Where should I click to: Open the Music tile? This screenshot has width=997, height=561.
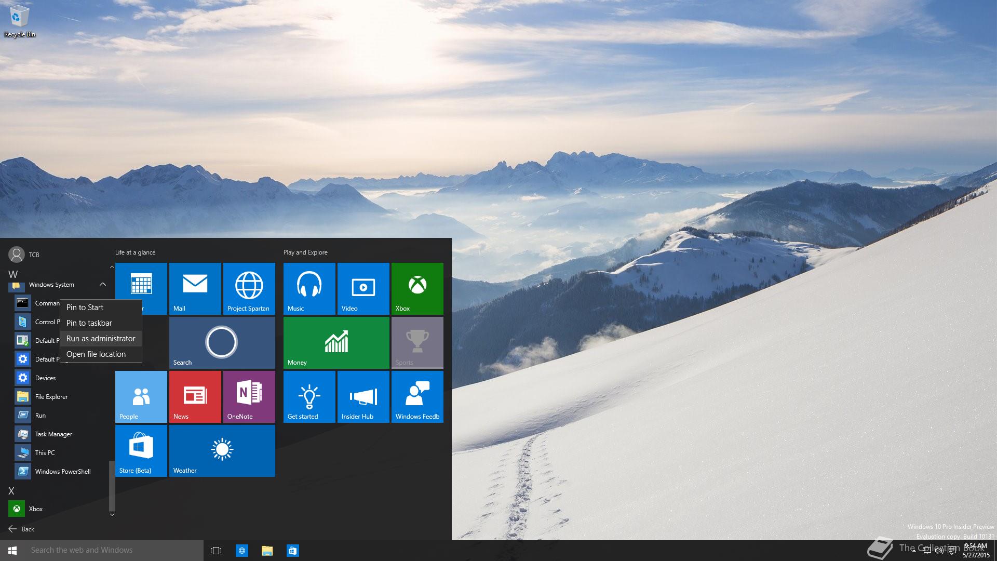click(x=309, y=289)
